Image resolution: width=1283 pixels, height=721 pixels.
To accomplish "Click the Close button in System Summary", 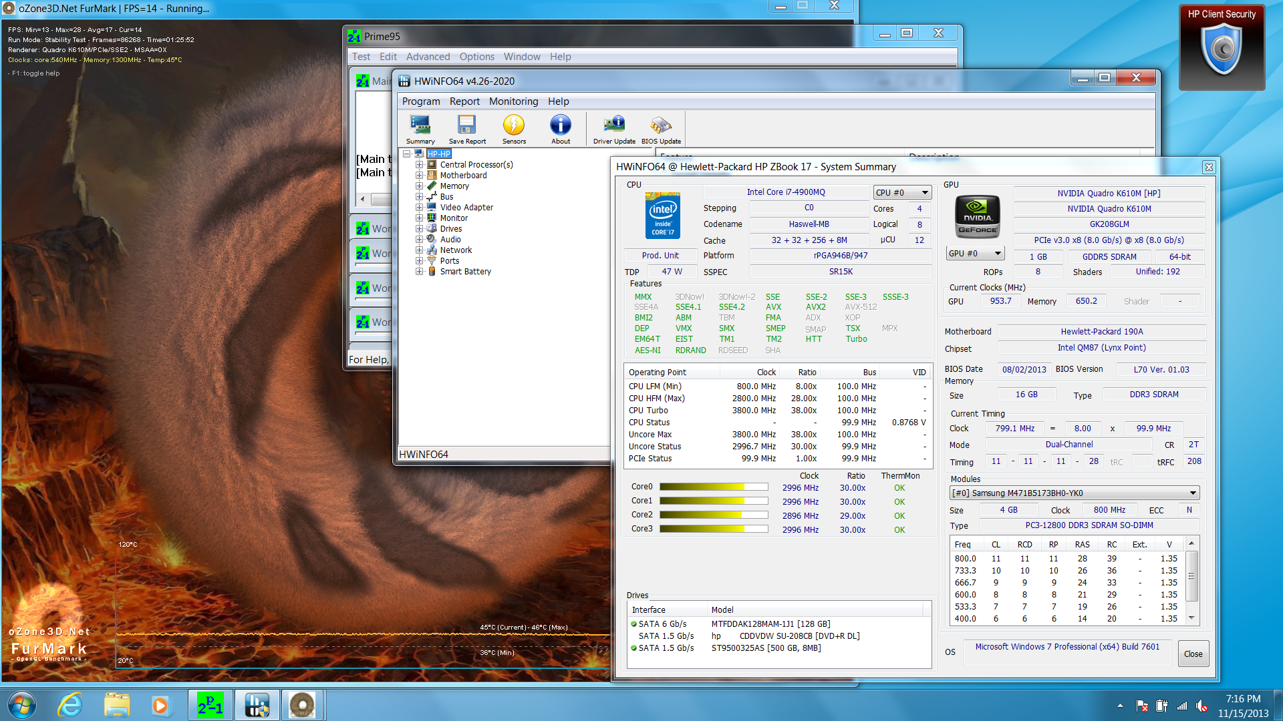I will 1193,654.
